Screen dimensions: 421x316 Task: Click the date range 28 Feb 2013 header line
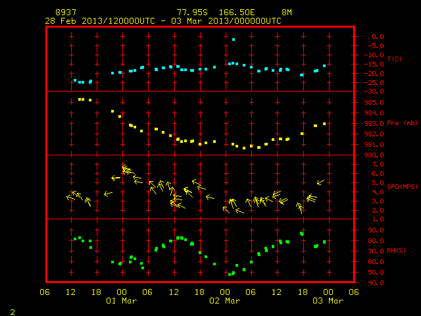click(x=163, y=21)
